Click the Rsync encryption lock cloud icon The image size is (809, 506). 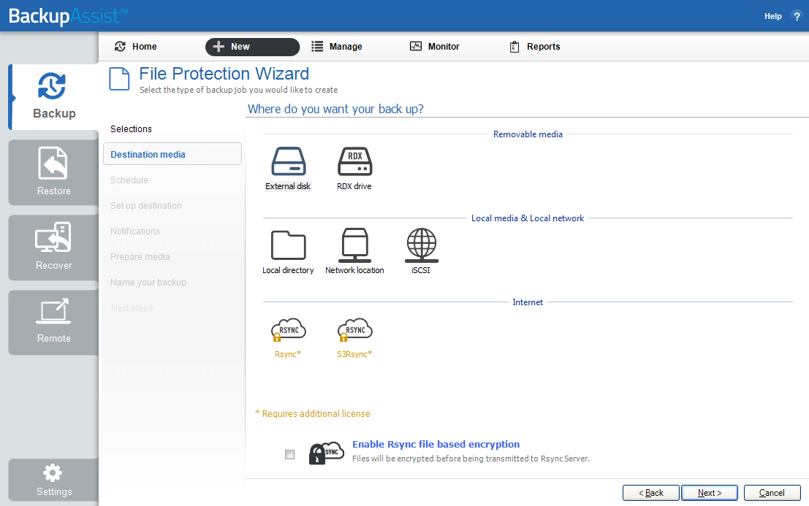coord(326,453)
